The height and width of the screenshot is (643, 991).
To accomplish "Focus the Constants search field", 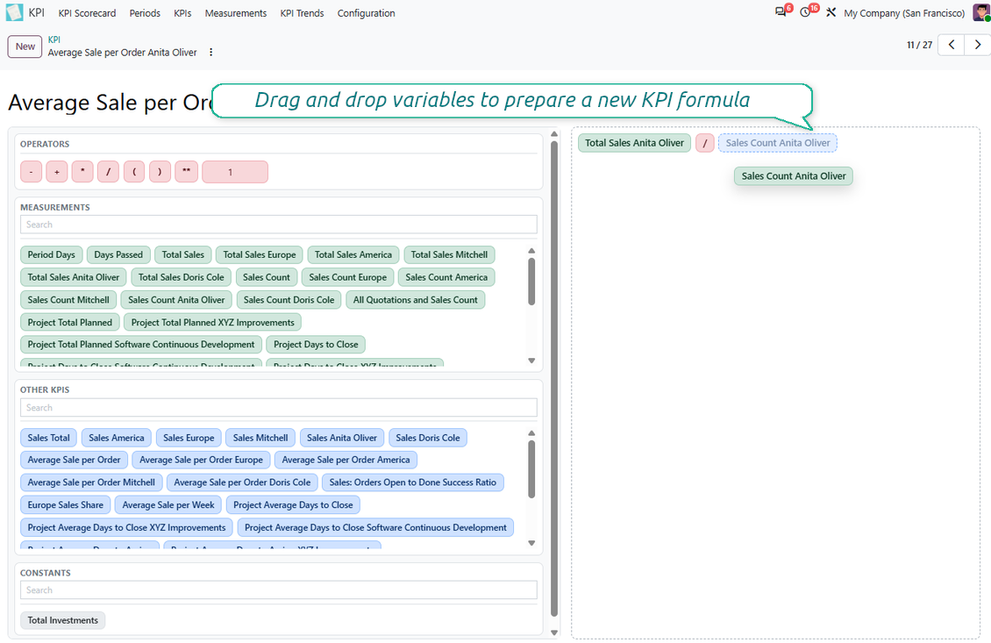I will tap(279, 589).
